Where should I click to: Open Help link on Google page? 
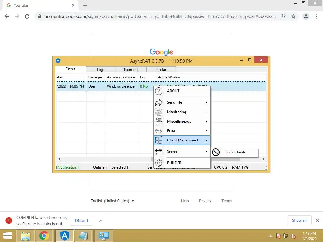pos(185,201)
